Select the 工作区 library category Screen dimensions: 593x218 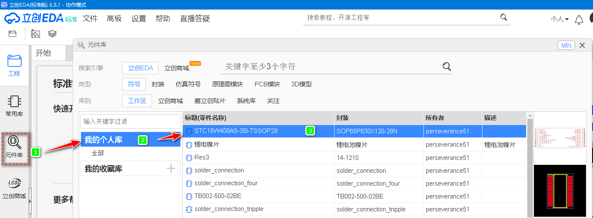(x=137, y=101)
